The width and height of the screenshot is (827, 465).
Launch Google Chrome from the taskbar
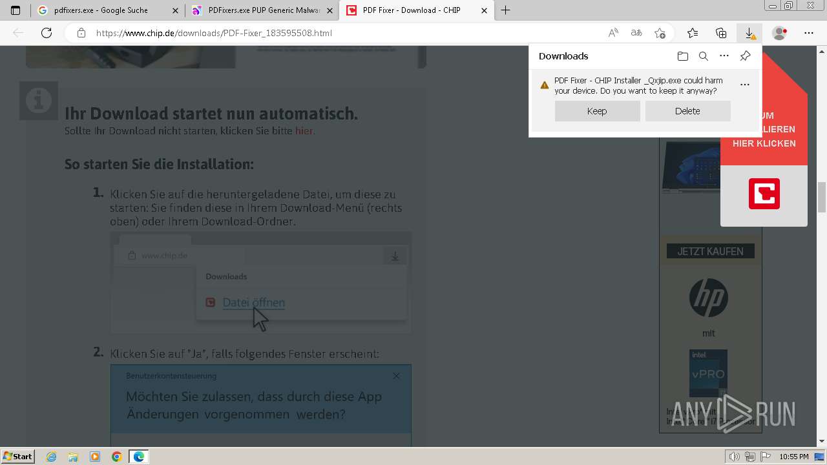pos(117,457)
